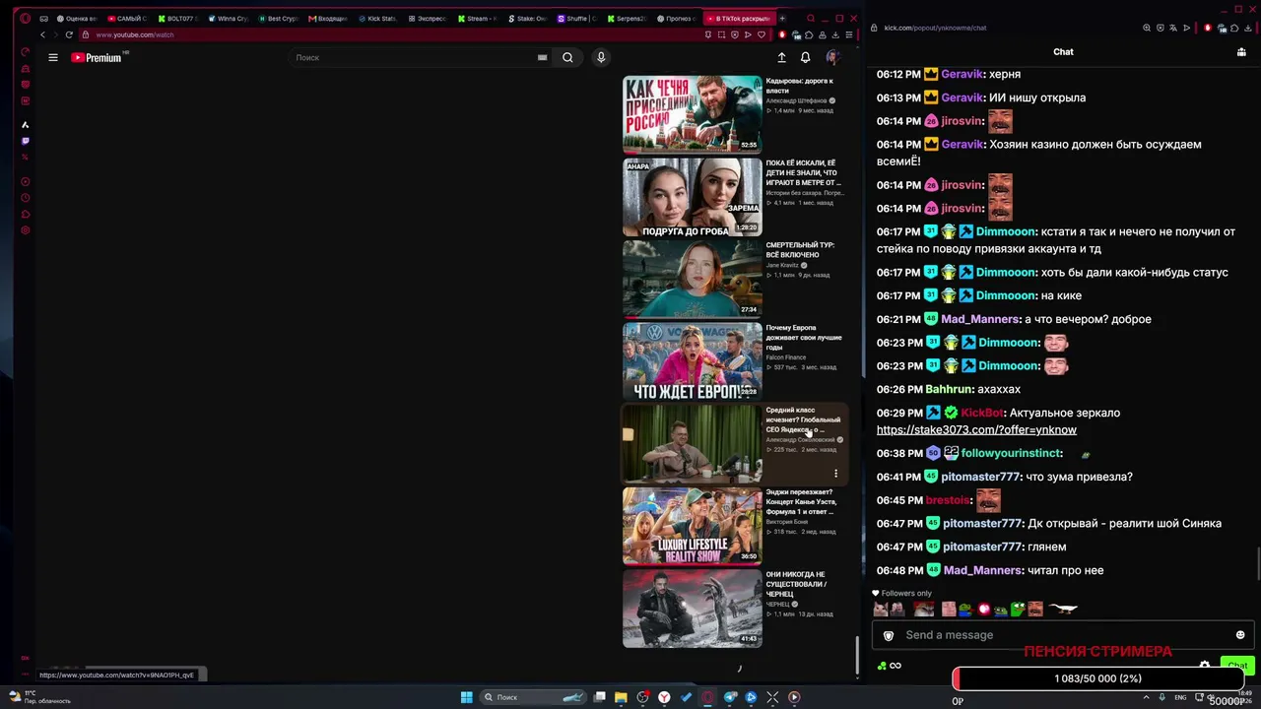The image size is (1261, 709).
Task: Open the stake3073.com mirror link in chat
Action: pyautogui.click(x=976, y=430)
